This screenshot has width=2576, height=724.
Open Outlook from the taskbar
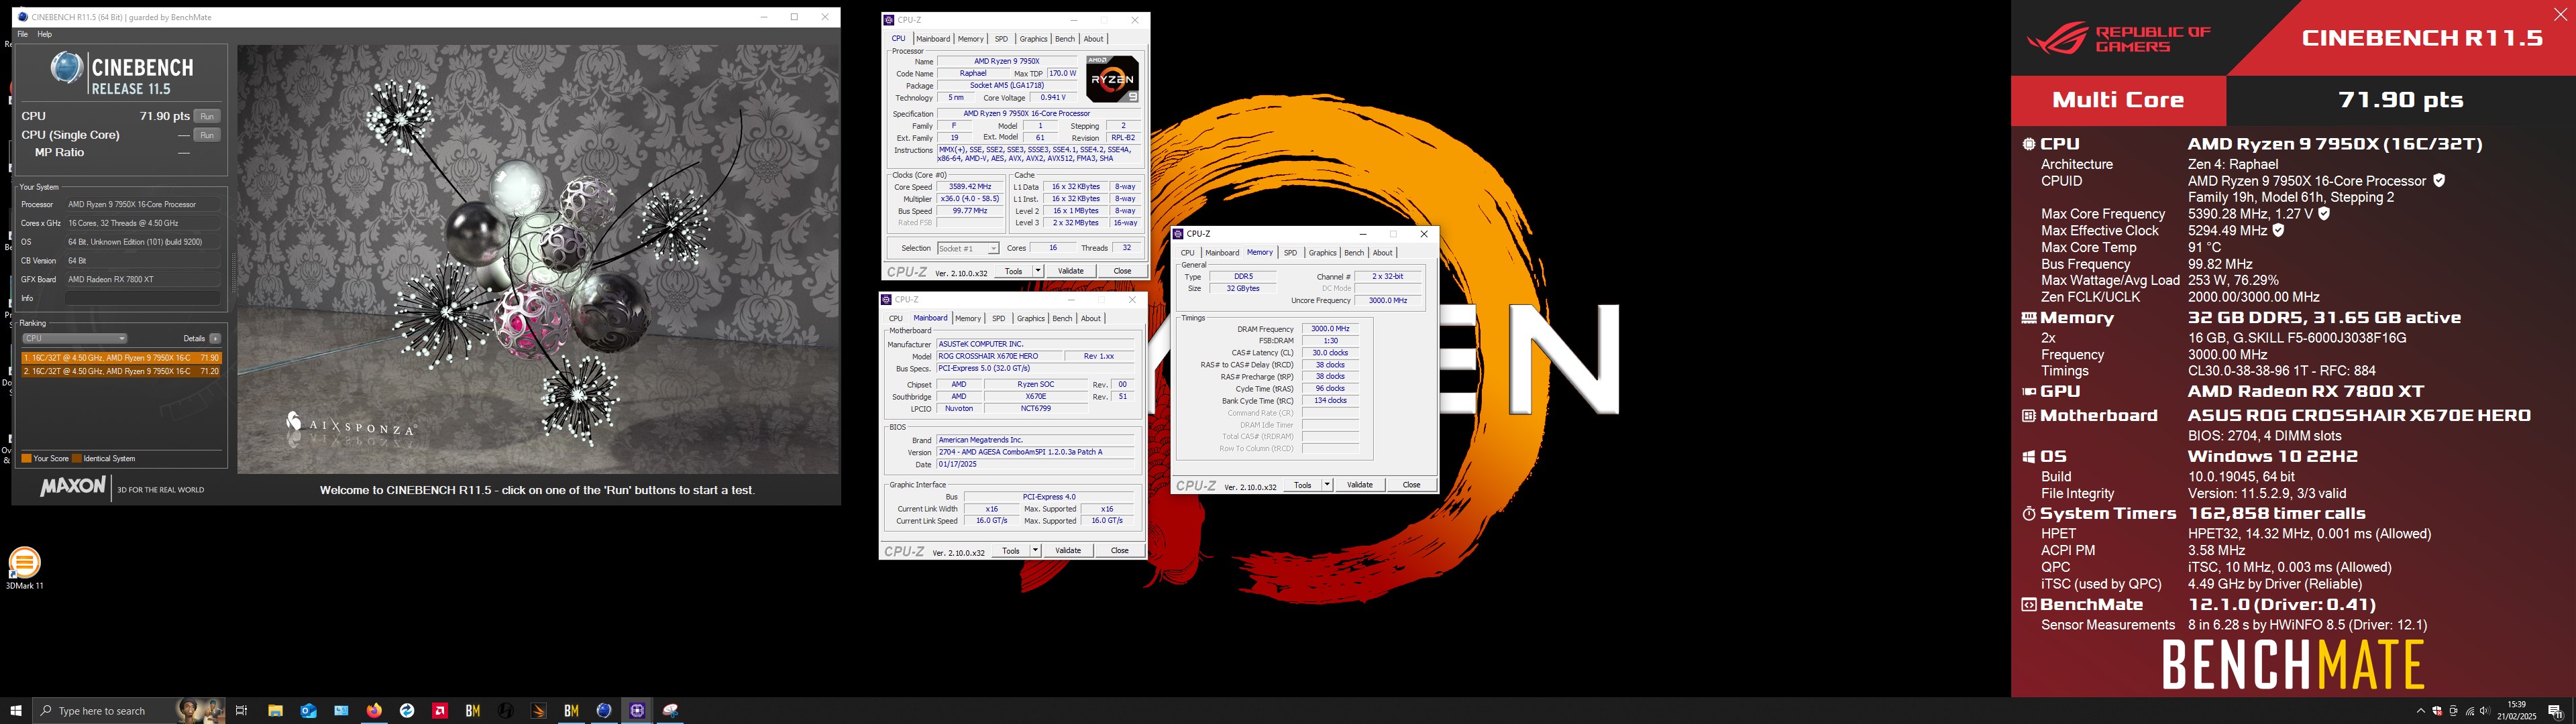click(308, 711)
